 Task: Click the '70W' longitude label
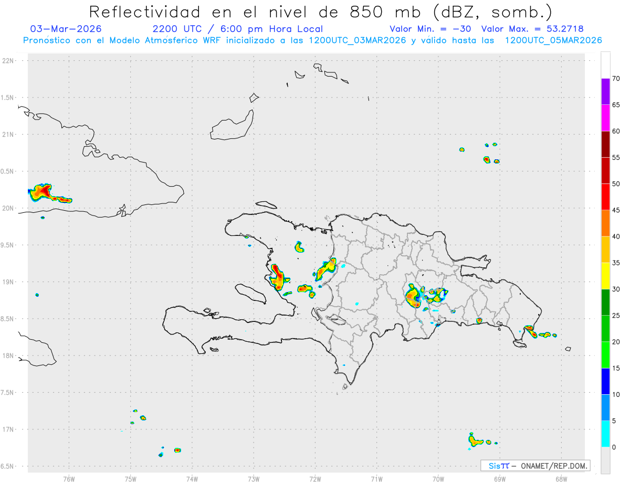click(x=438, y=479)
